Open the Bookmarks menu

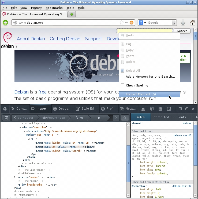(54, 8)
